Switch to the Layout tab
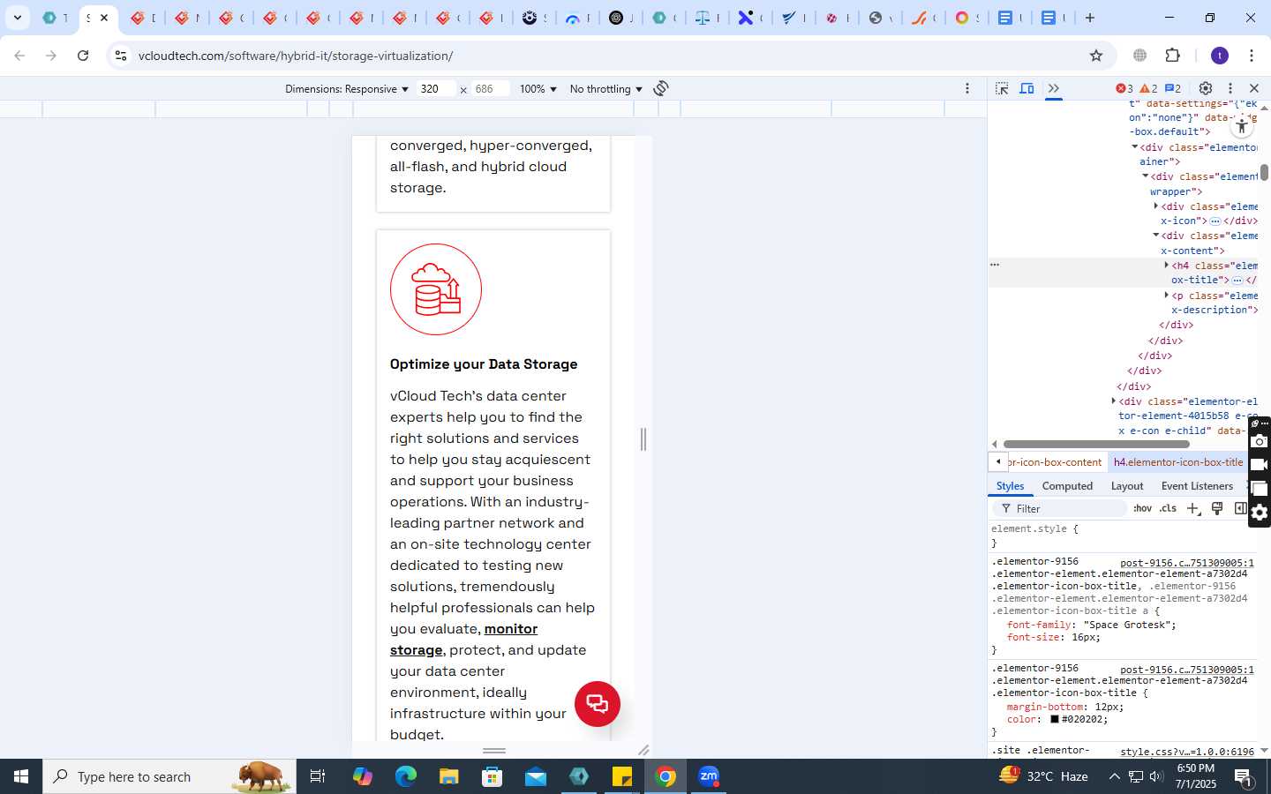Screen dimensions: 1271x794 pos(1127,486)
